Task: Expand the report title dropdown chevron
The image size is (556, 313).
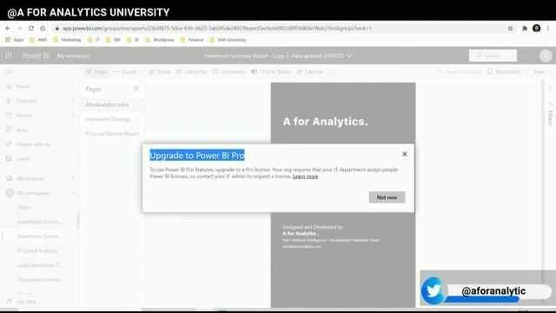Action: pos(349,56)
